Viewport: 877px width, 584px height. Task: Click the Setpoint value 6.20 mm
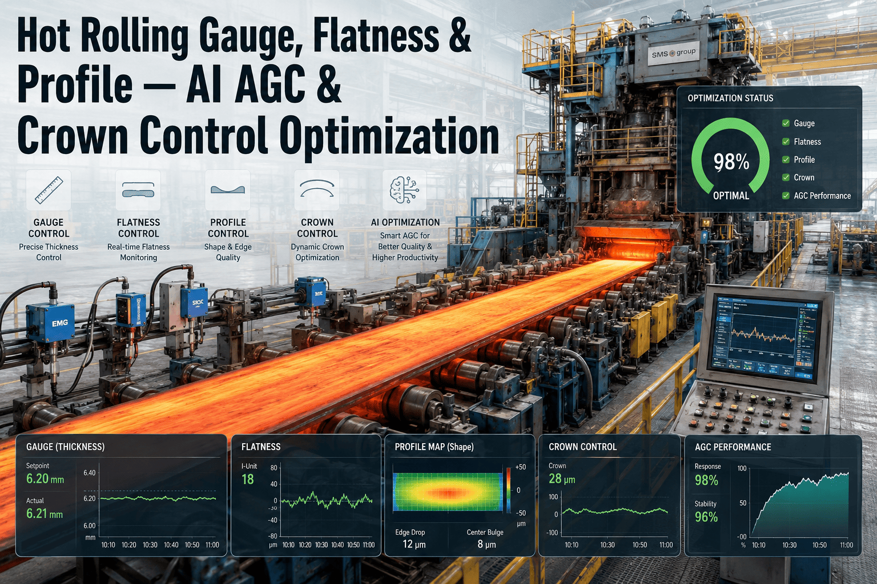click(x=45, y=479)
